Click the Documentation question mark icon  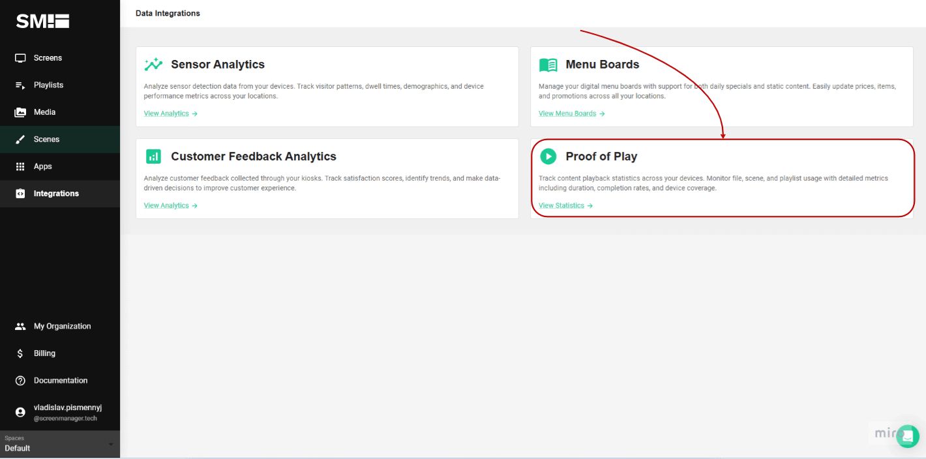(x=20, y=381)
